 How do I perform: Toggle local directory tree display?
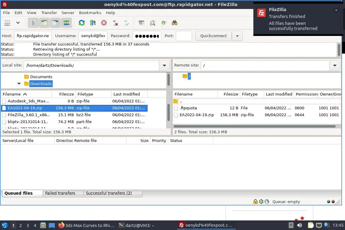[x=44, y=23]
